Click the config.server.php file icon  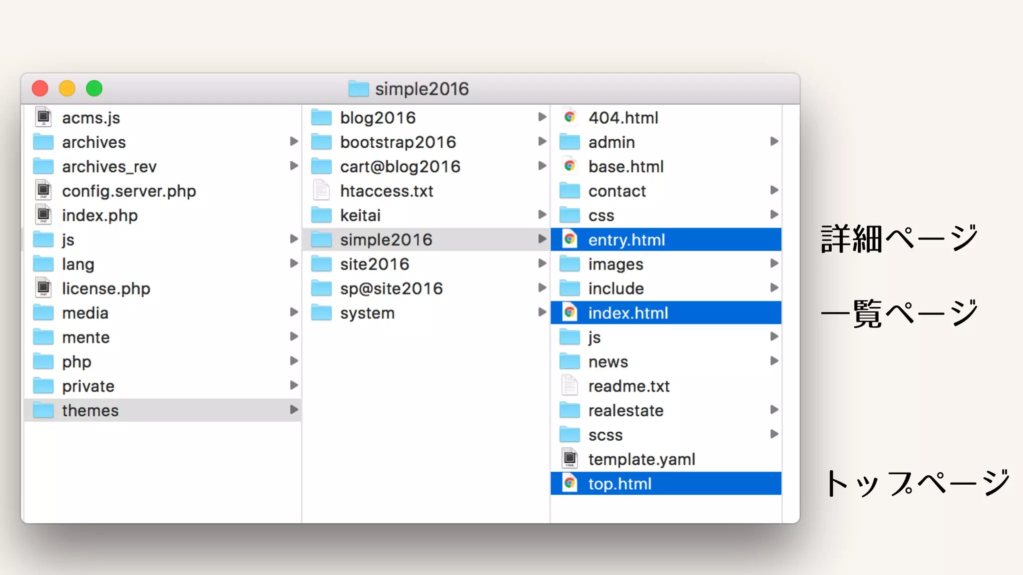coord(43,191)
